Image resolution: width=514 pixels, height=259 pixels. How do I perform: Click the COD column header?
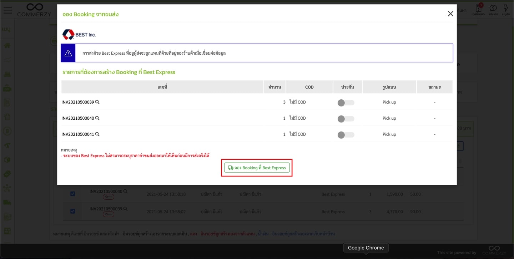pos(309,87)
